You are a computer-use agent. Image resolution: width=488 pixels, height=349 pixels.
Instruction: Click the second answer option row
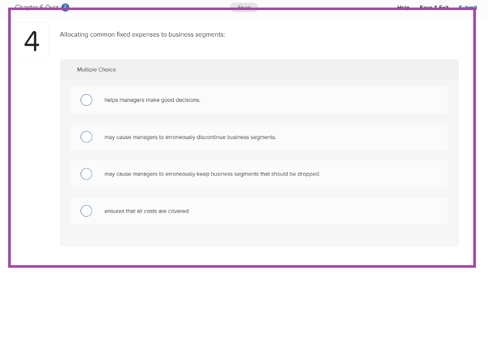point(259,137)
